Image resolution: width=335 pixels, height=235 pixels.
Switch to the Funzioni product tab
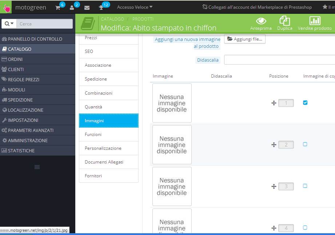(x=109, y=135)
